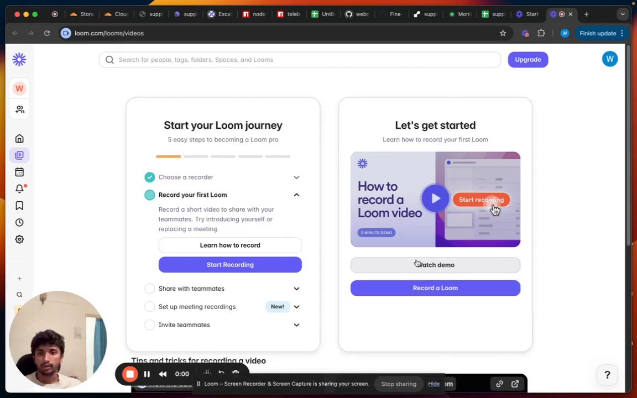The height and width of the screenshot is (398, 637).
Task: Open the video Library icon in sidebar
Action: point(19,155)
